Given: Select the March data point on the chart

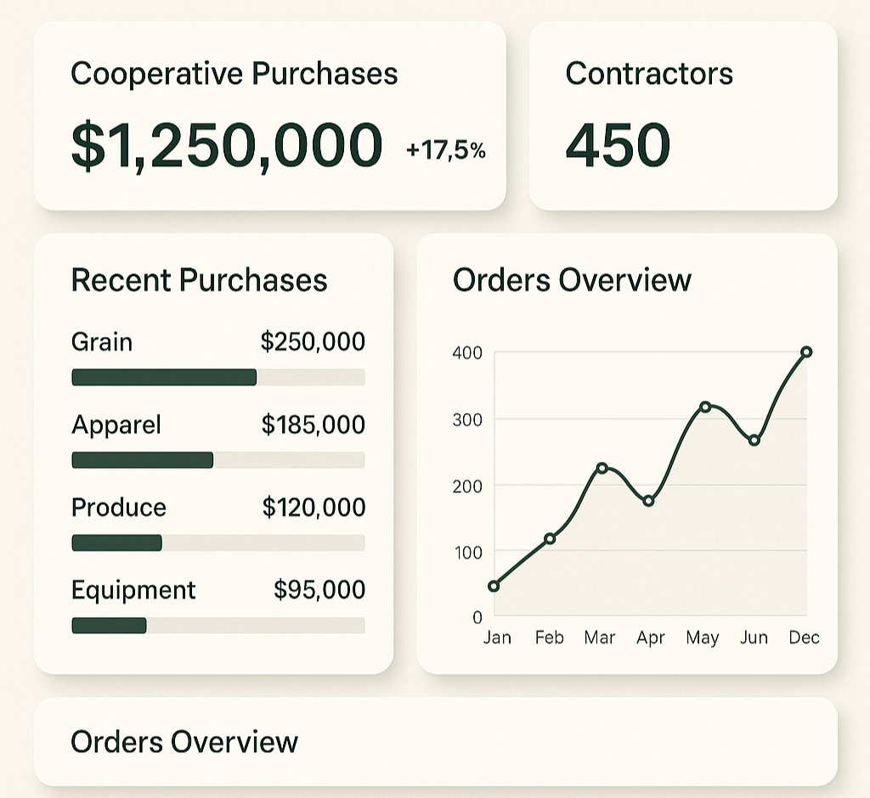Looking at the screenshot, I should [601, 466].
